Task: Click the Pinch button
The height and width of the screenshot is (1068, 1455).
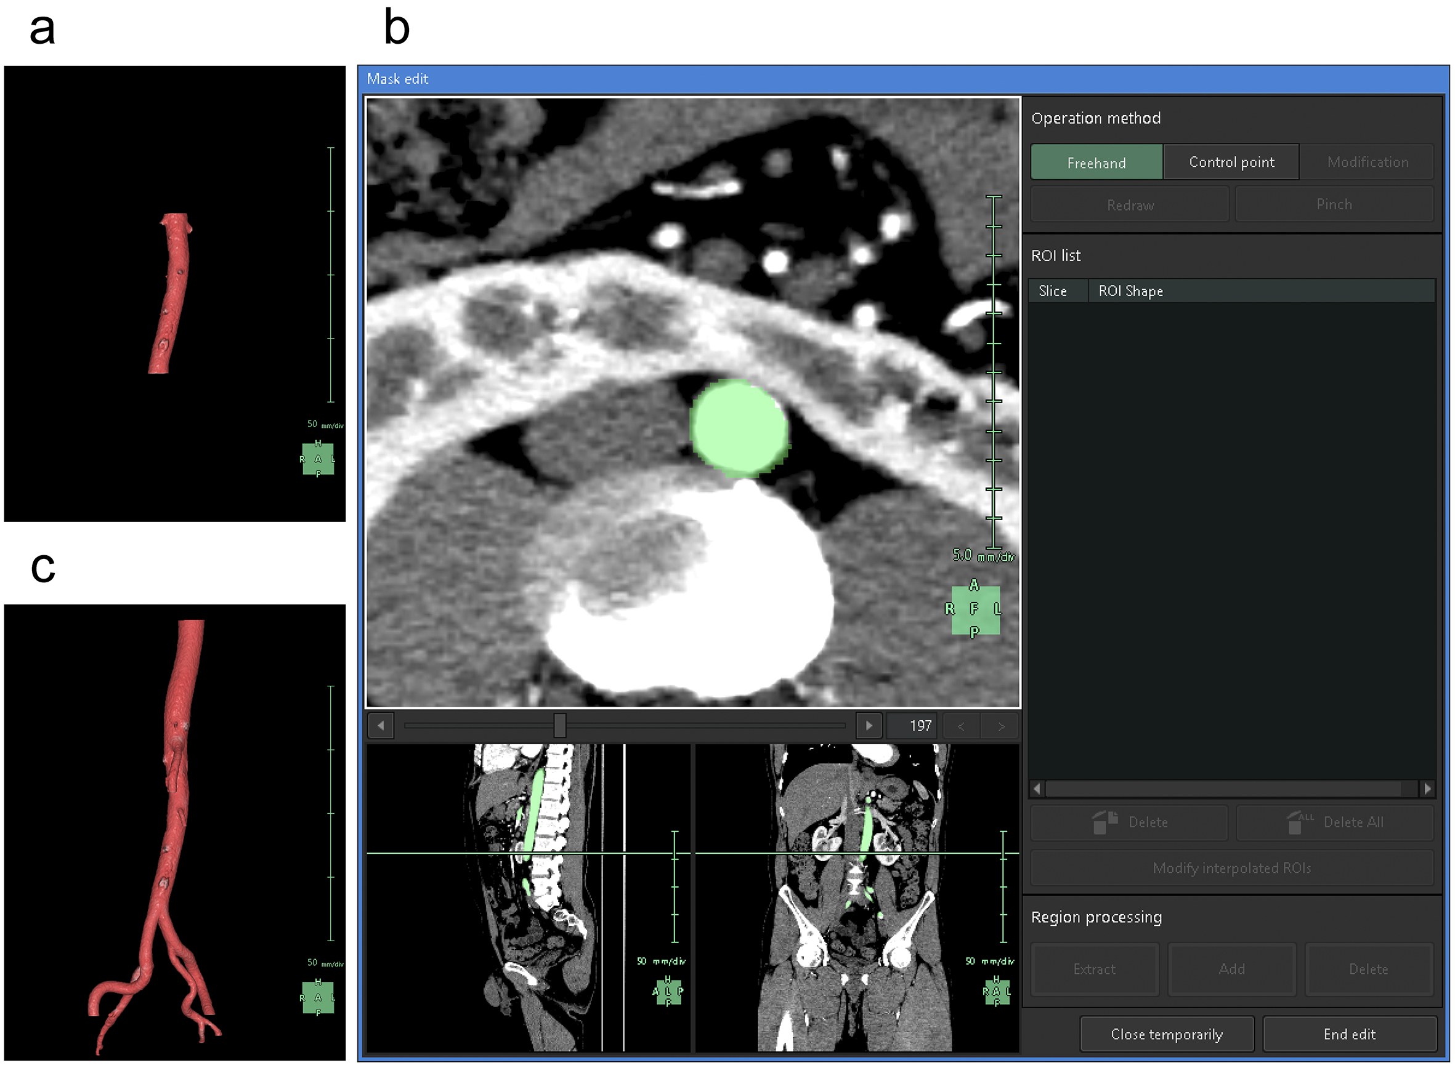Action: coord(1334,204)
